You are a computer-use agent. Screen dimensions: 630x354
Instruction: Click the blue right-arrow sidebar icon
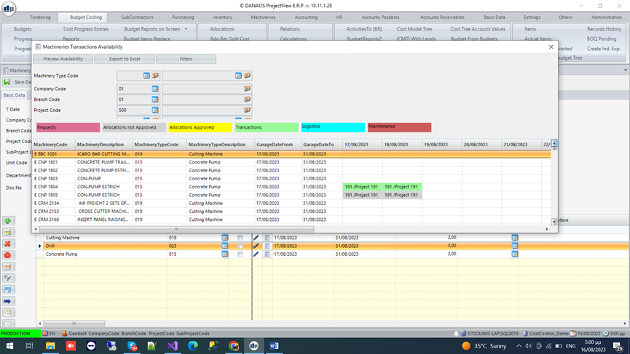click(x=7, y=301)
